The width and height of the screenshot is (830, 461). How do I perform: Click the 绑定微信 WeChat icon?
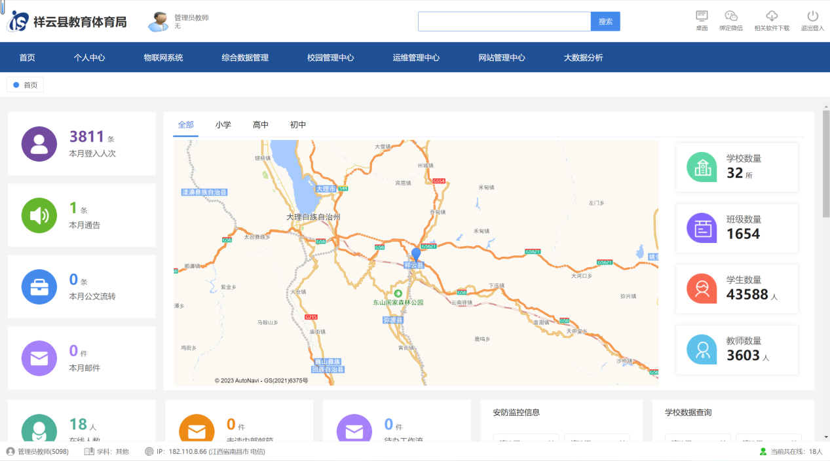point(731,16)
